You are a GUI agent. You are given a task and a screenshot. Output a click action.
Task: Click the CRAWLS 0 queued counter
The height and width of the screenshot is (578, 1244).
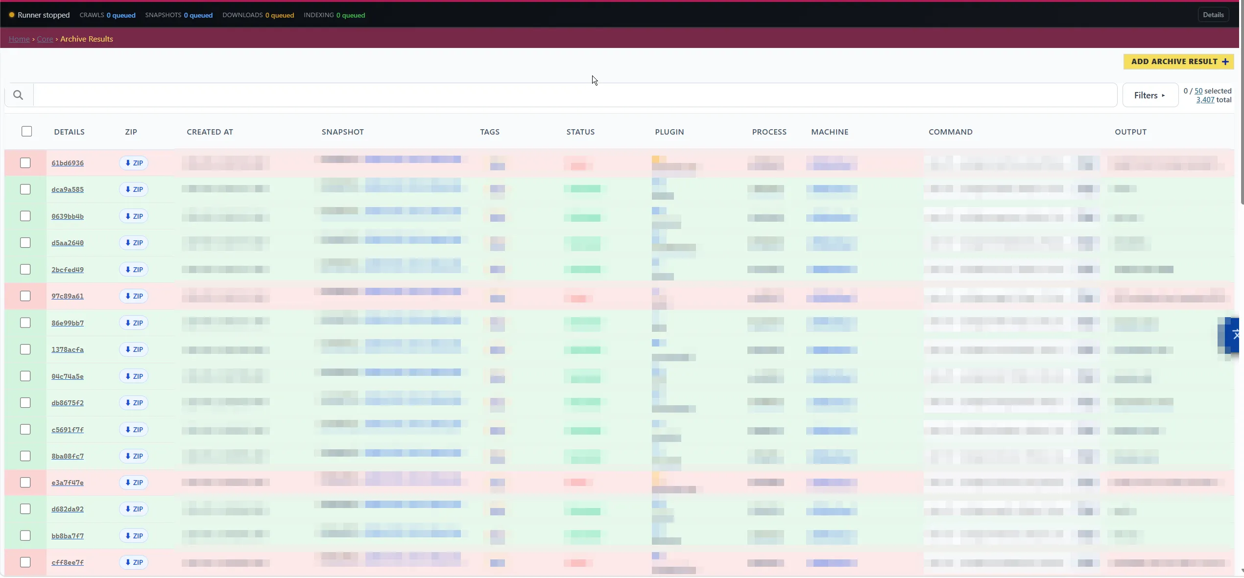107,15
